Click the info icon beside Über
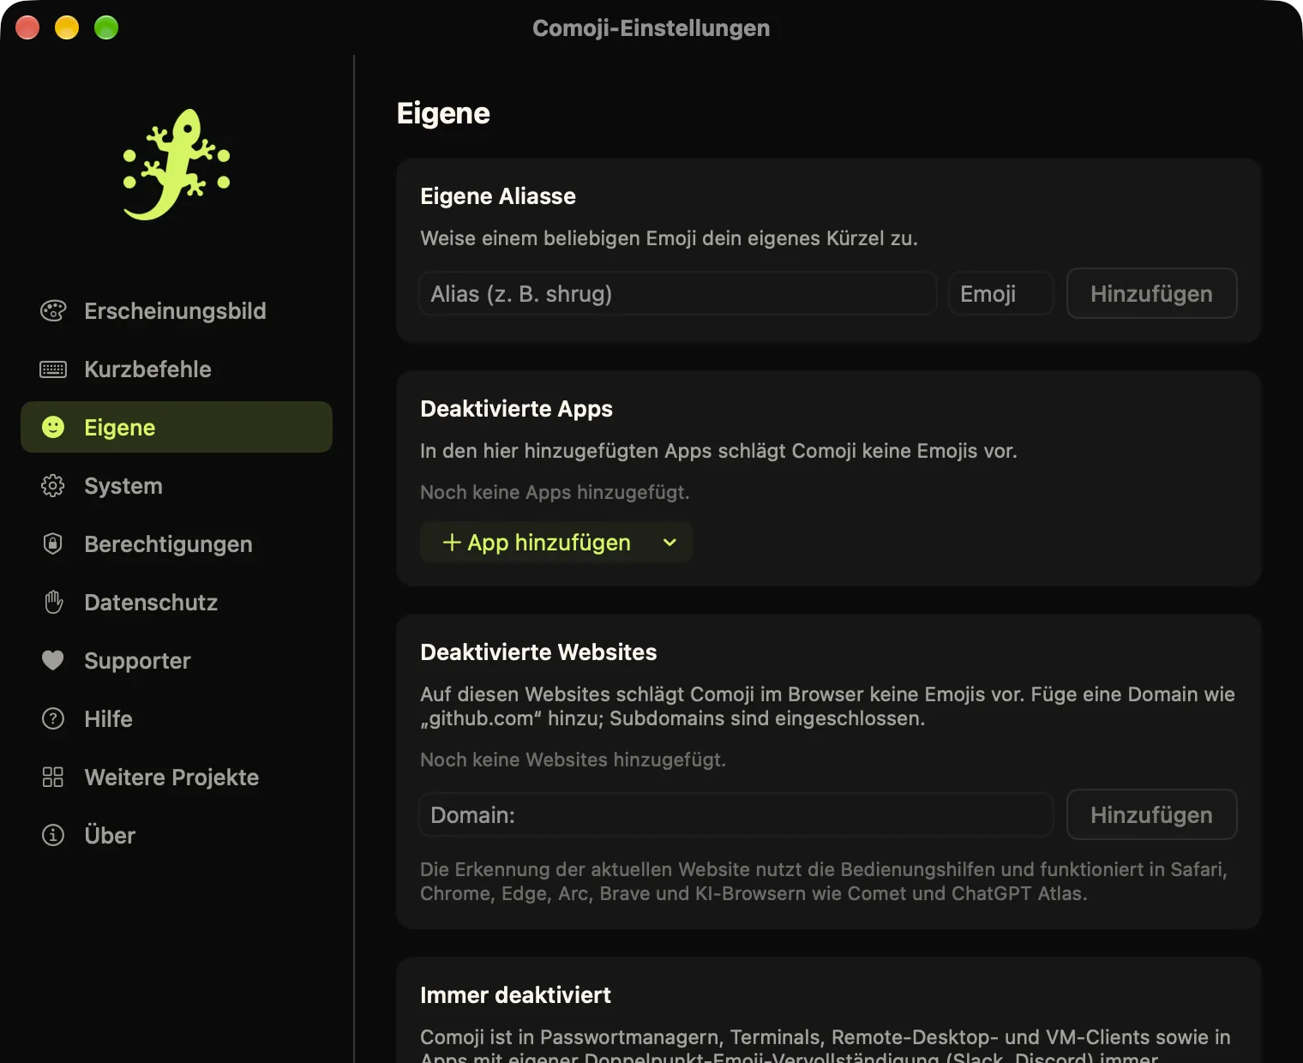Viewport: 1303px width, 1063px height. coord(53,835)
